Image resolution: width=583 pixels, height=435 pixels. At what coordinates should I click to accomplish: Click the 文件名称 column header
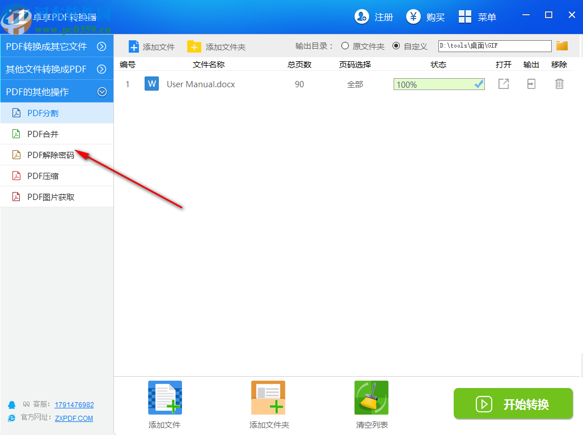tap(209, 65)
